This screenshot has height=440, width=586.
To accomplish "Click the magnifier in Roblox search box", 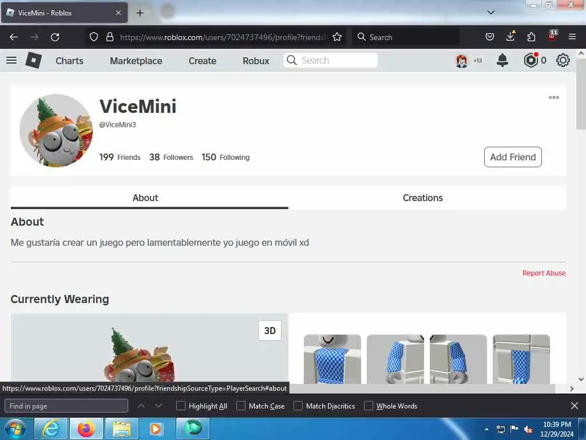I will (x=292, y=60).
